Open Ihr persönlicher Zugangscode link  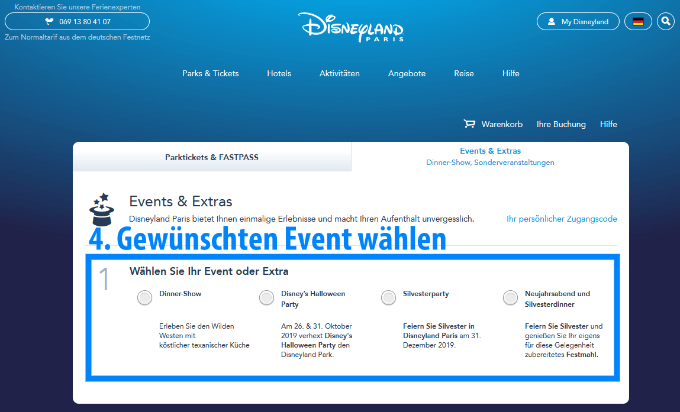[562, 219]
